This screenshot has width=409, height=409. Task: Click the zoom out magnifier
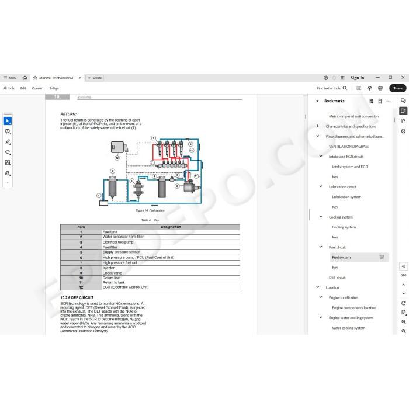[x=403, y=331]
